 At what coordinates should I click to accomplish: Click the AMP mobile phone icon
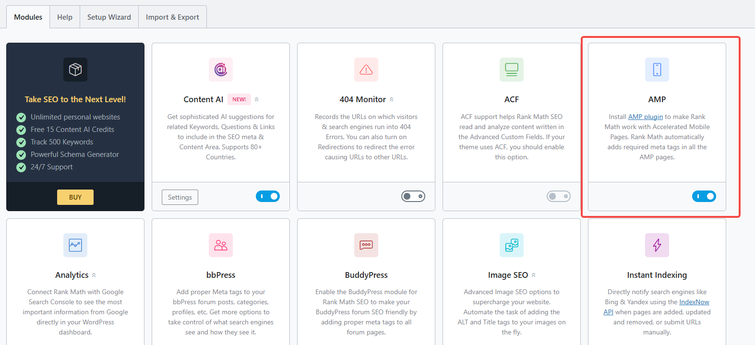coord(657,70)
